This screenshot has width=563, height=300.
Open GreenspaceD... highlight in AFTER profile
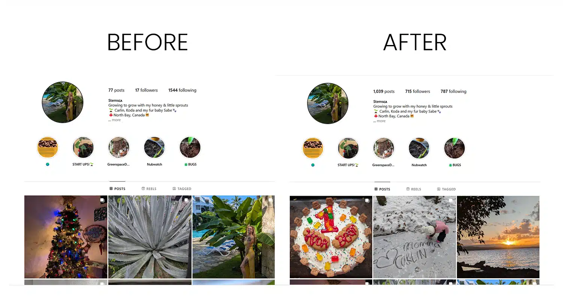click(x=383, y=148)
